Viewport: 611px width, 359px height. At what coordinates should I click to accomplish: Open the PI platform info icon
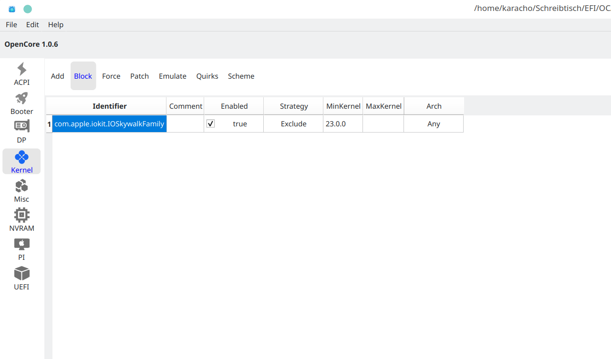point(21,244)
